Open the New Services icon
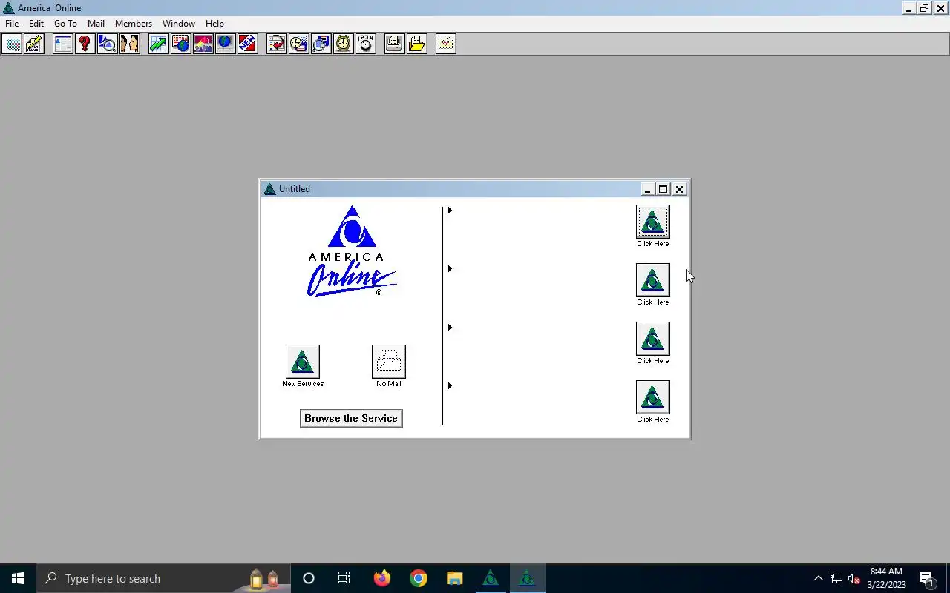950x593 pixels. click(303, 362)
